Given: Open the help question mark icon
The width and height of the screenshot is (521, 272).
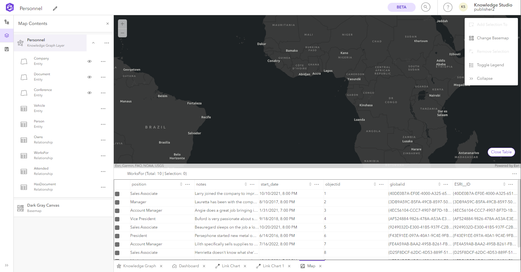Looking at the screenshot, I should [x=448, y=7].
